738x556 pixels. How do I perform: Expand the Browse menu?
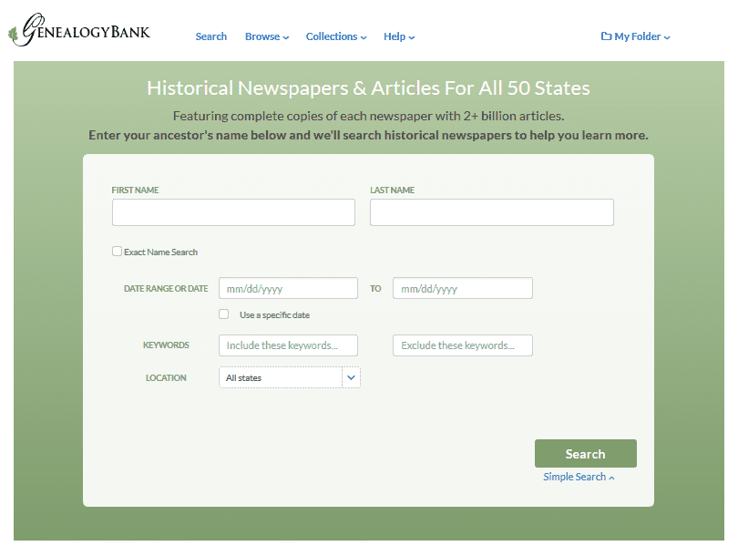click(x=267, y=36)
